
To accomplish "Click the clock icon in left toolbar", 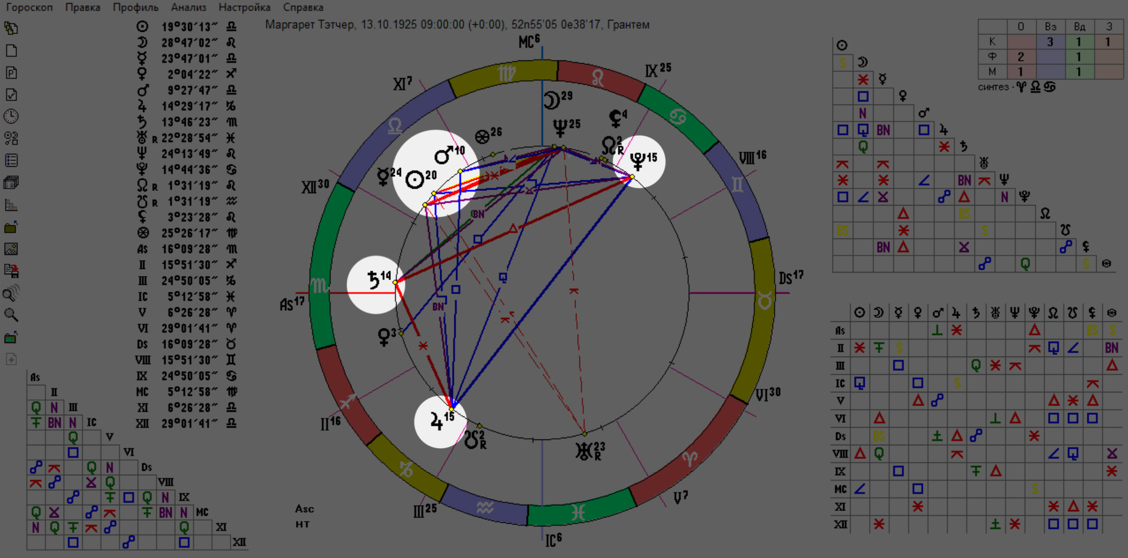I will [x=11, y=116].
